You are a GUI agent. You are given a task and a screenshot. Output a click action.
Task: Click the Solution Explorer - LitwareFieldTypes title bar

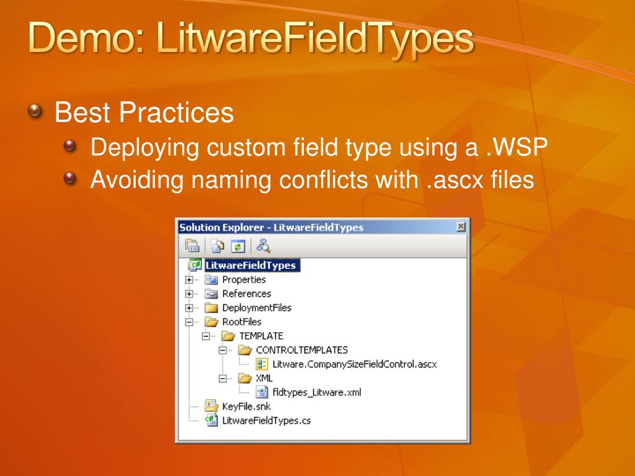pos(322,227)
